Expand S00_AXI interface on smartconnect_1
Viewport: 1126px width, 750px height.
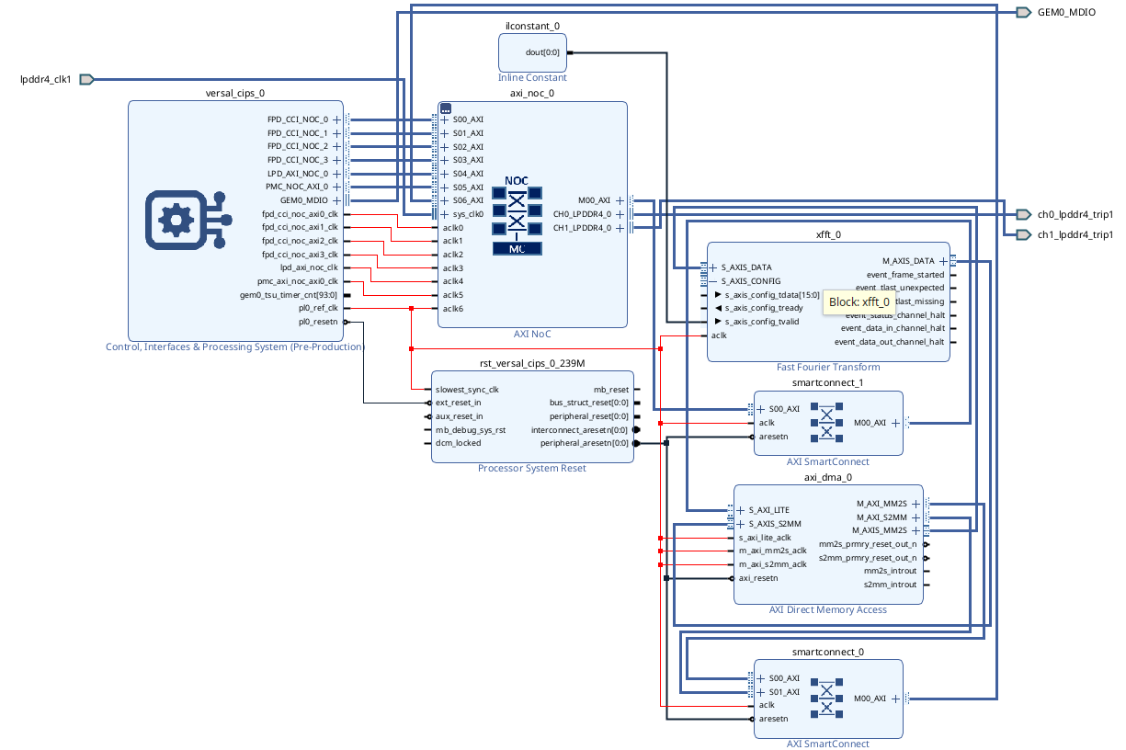pos(761,409)
